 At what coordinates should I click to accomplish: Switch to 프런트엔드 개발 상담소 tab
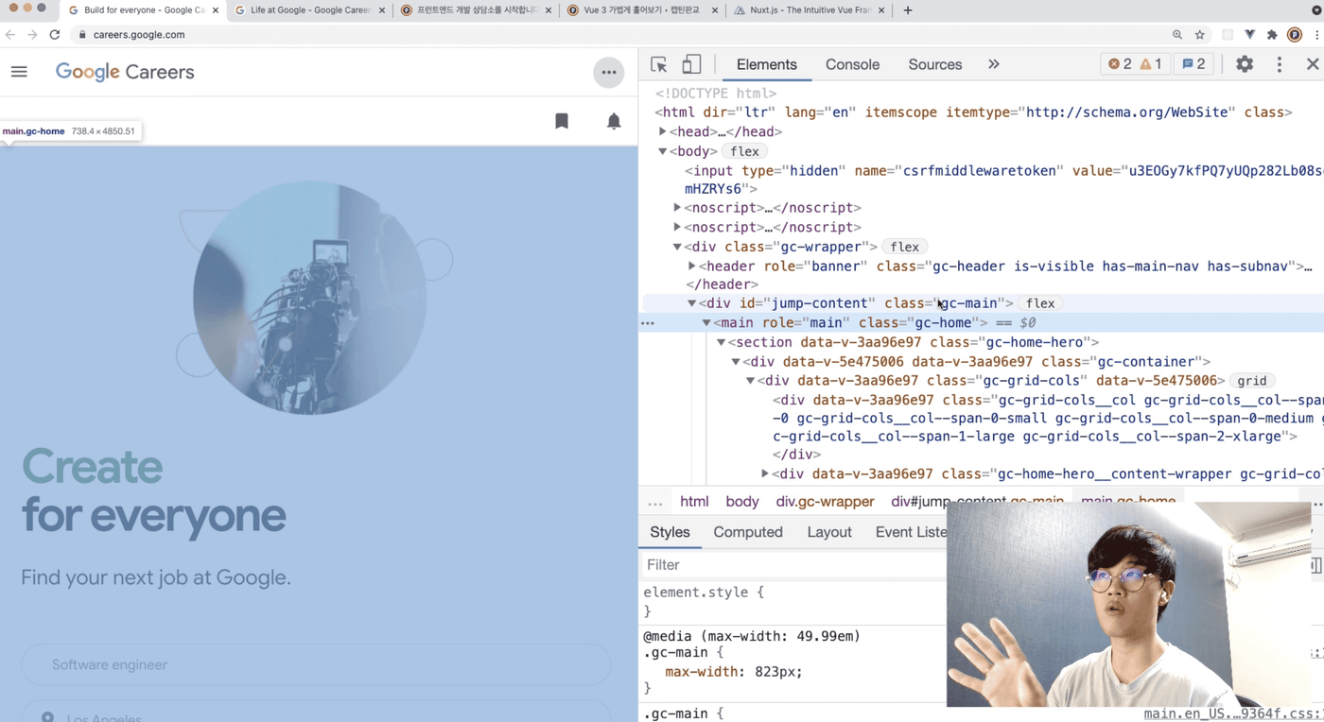pyautogui.click(x=477, y=10)
